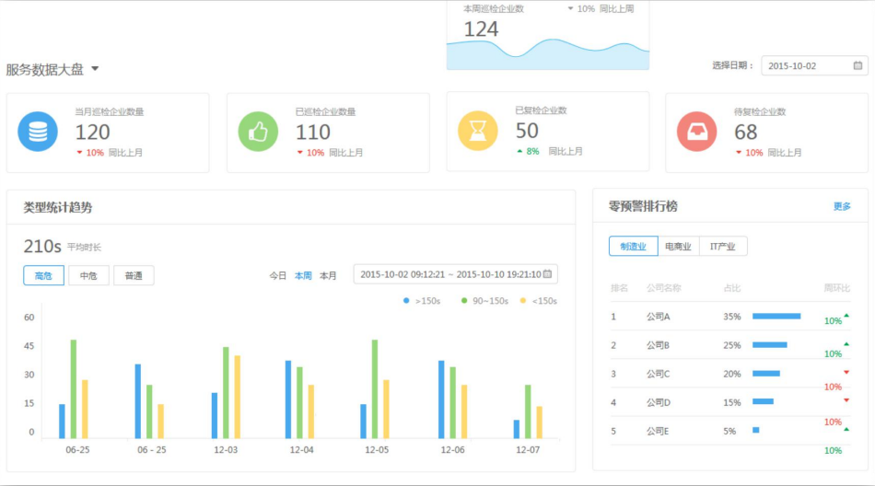This screenshot has width=875, height=486.
Task: Open the chart date range picker
Action: (x=449, y=274)
